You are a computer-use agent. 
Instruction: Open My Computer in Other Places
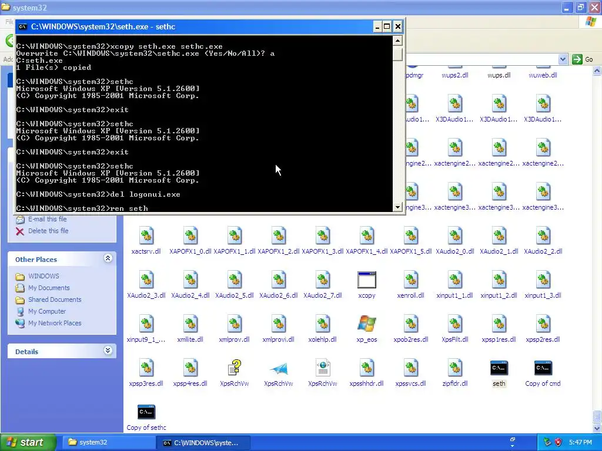47,311
